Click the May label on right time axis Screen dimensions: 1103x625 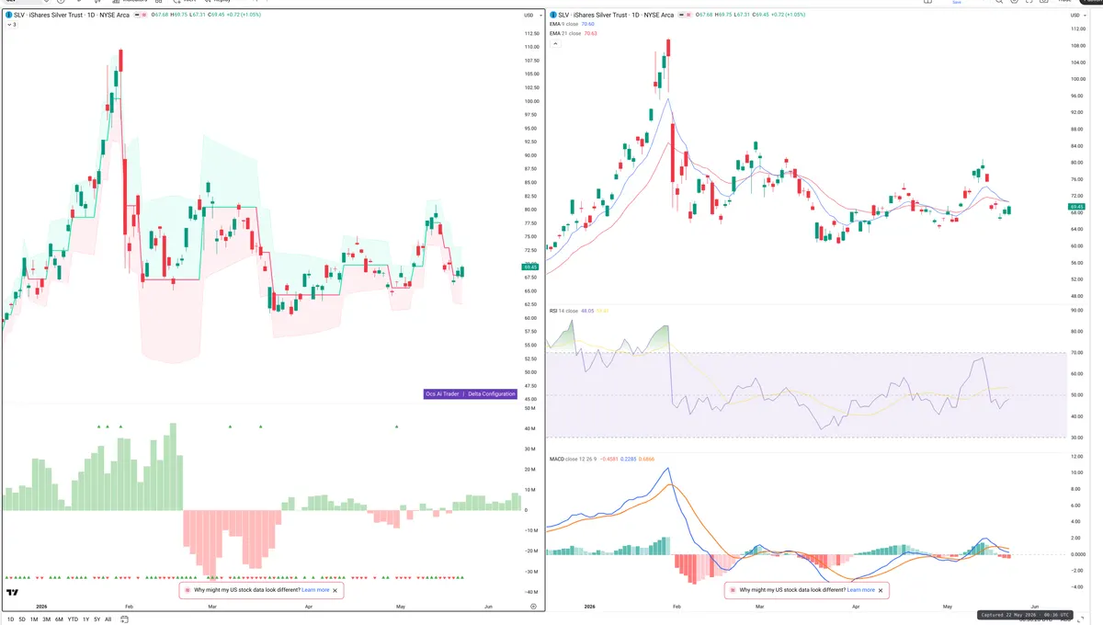coord(946,607)
